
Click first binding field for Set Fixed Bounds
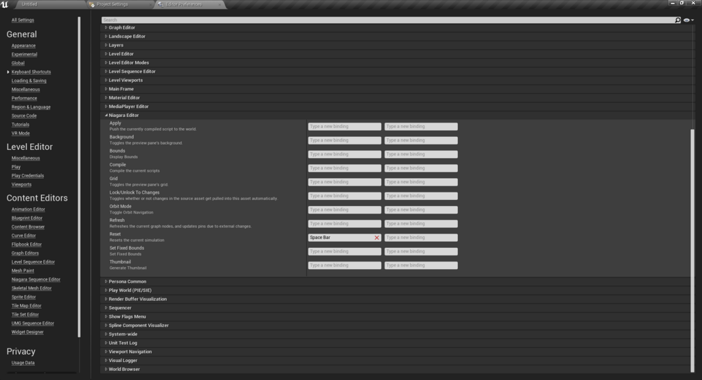pos(344,251)
